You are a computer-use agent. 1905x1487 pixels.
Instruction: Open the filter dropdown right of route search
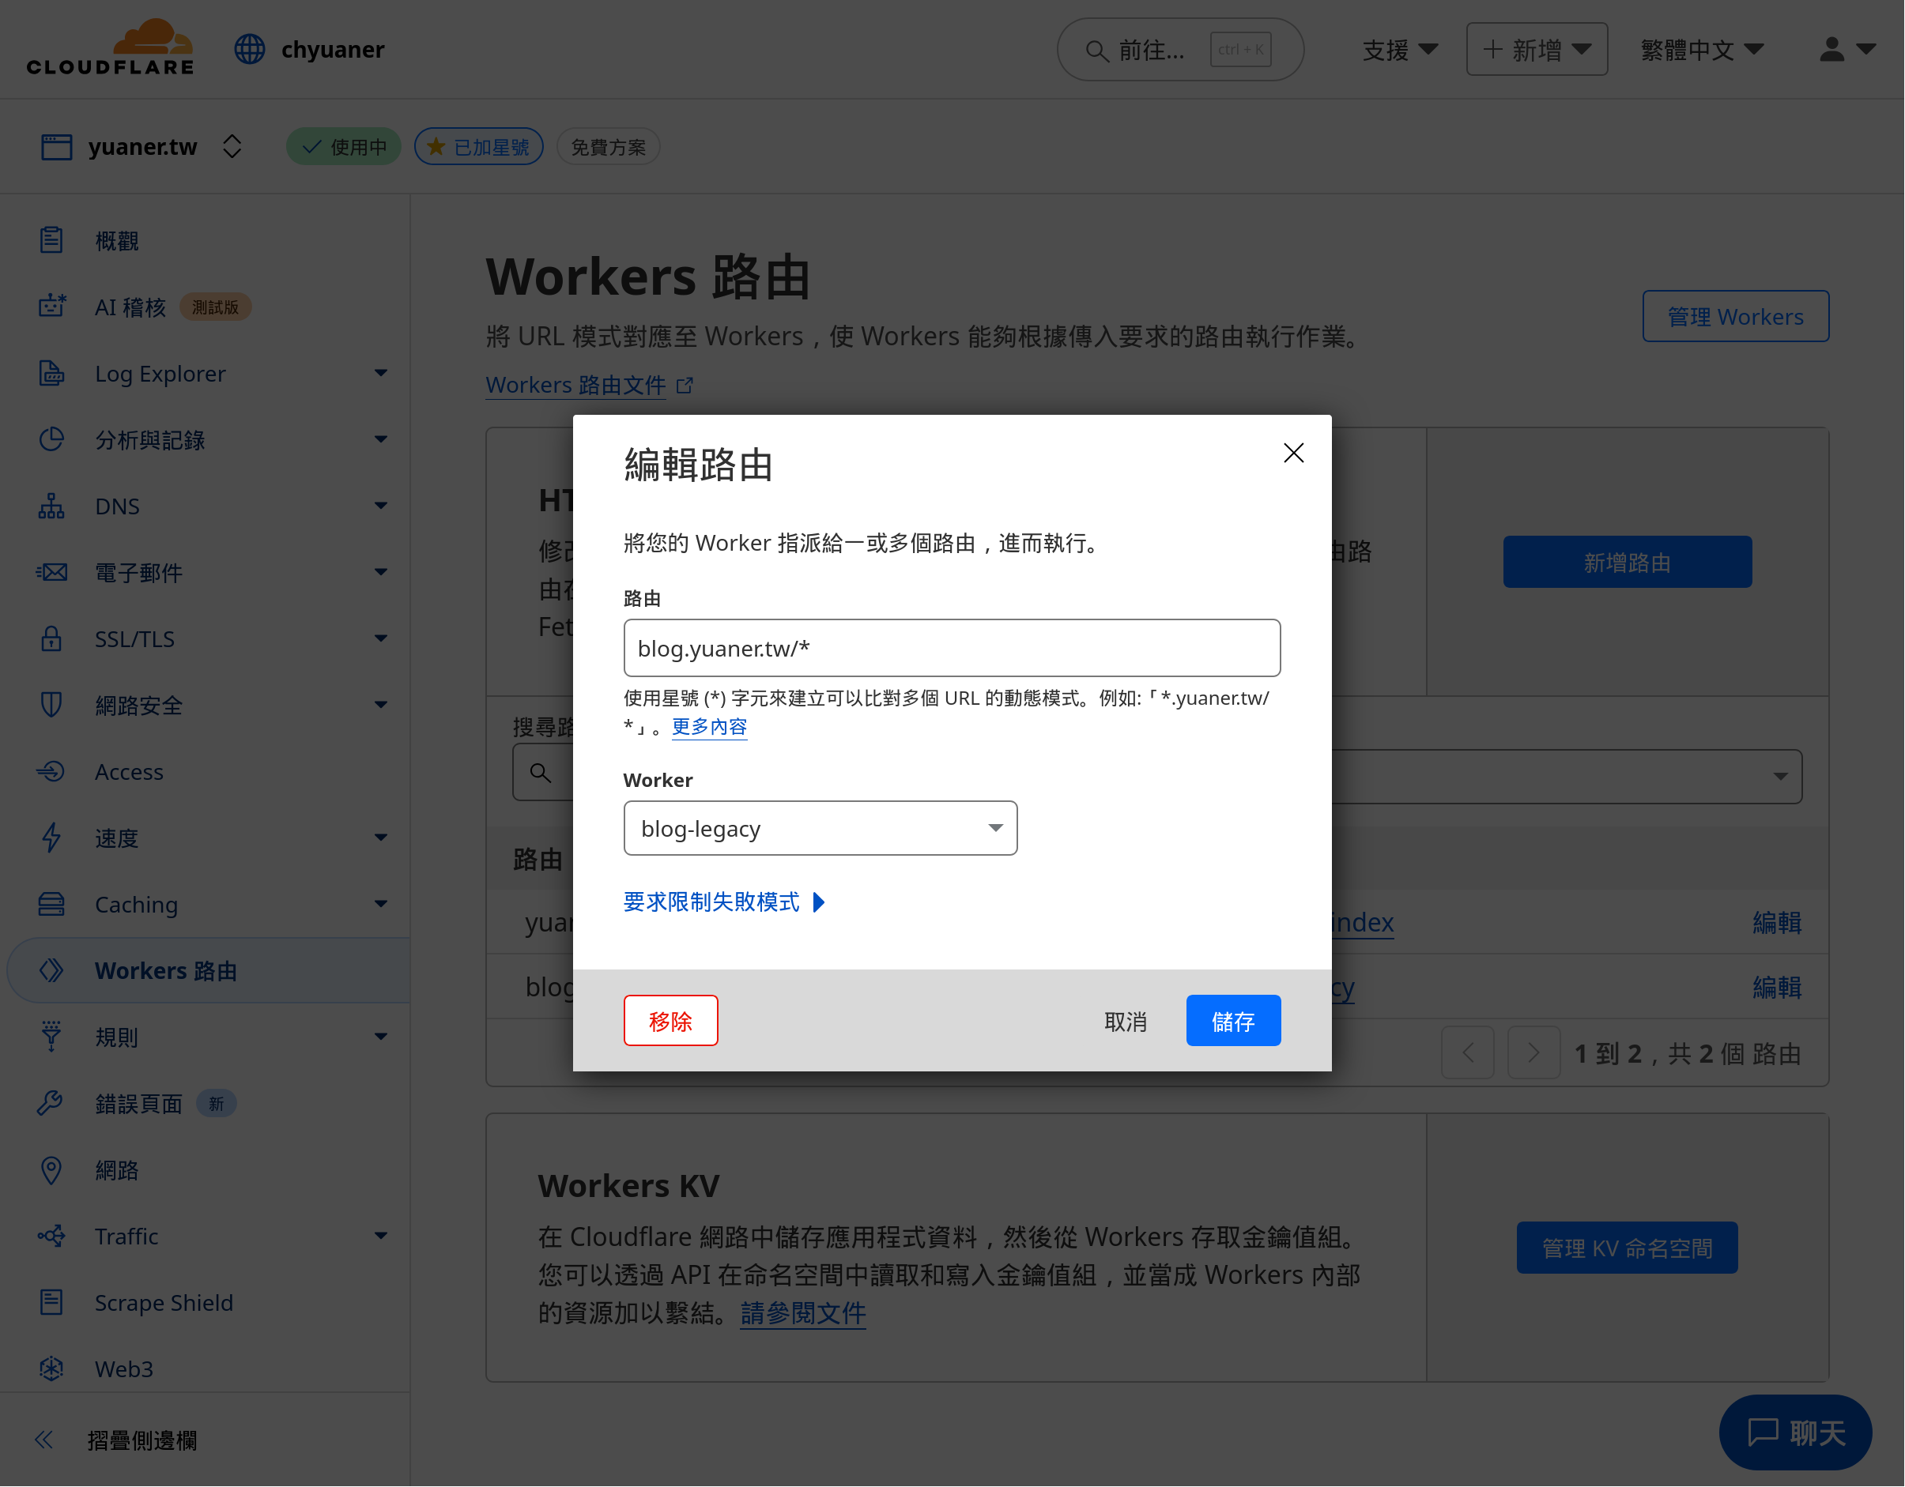click(1567, 777)
